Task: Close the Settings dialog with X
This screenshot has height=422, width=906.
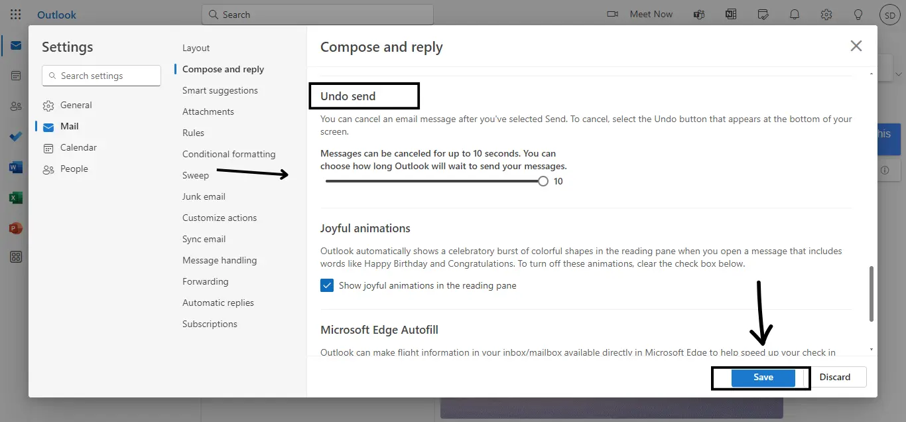Action: point(856,46)
